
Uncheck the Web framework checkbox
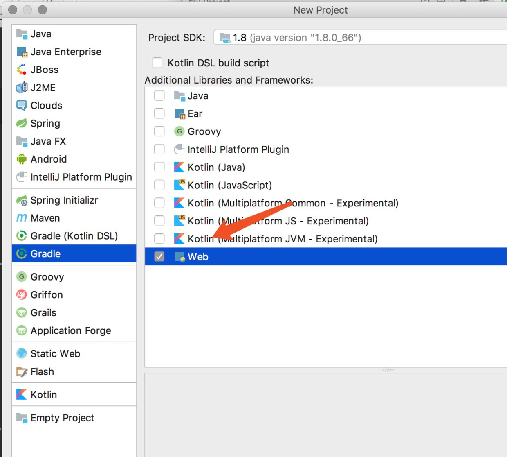159,257
